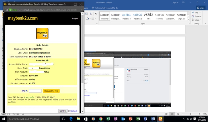Viewport: 208px width, 122px height.
Task: Click the Share button in Word
Action: click(201, 8)
